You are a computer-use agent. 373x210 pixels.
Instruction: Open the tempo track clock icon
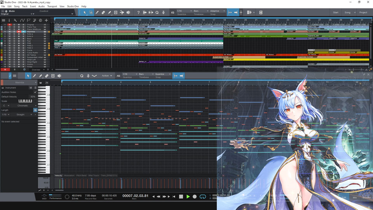tap(40, 20)
